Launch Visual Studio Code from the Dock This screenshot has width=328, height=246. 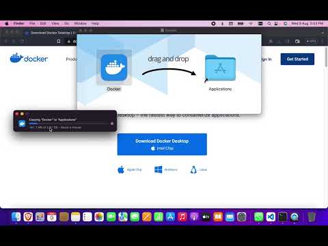pyautogui.click(x=271, y=217)
